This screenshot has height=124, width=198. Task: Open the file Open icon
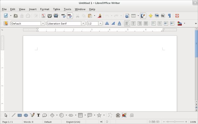point(16,16)
